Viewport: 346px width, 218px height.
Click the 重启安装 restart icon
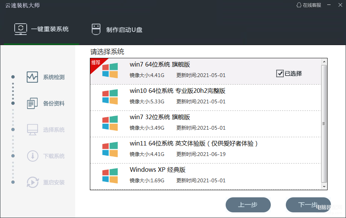(x=33, y=182)
